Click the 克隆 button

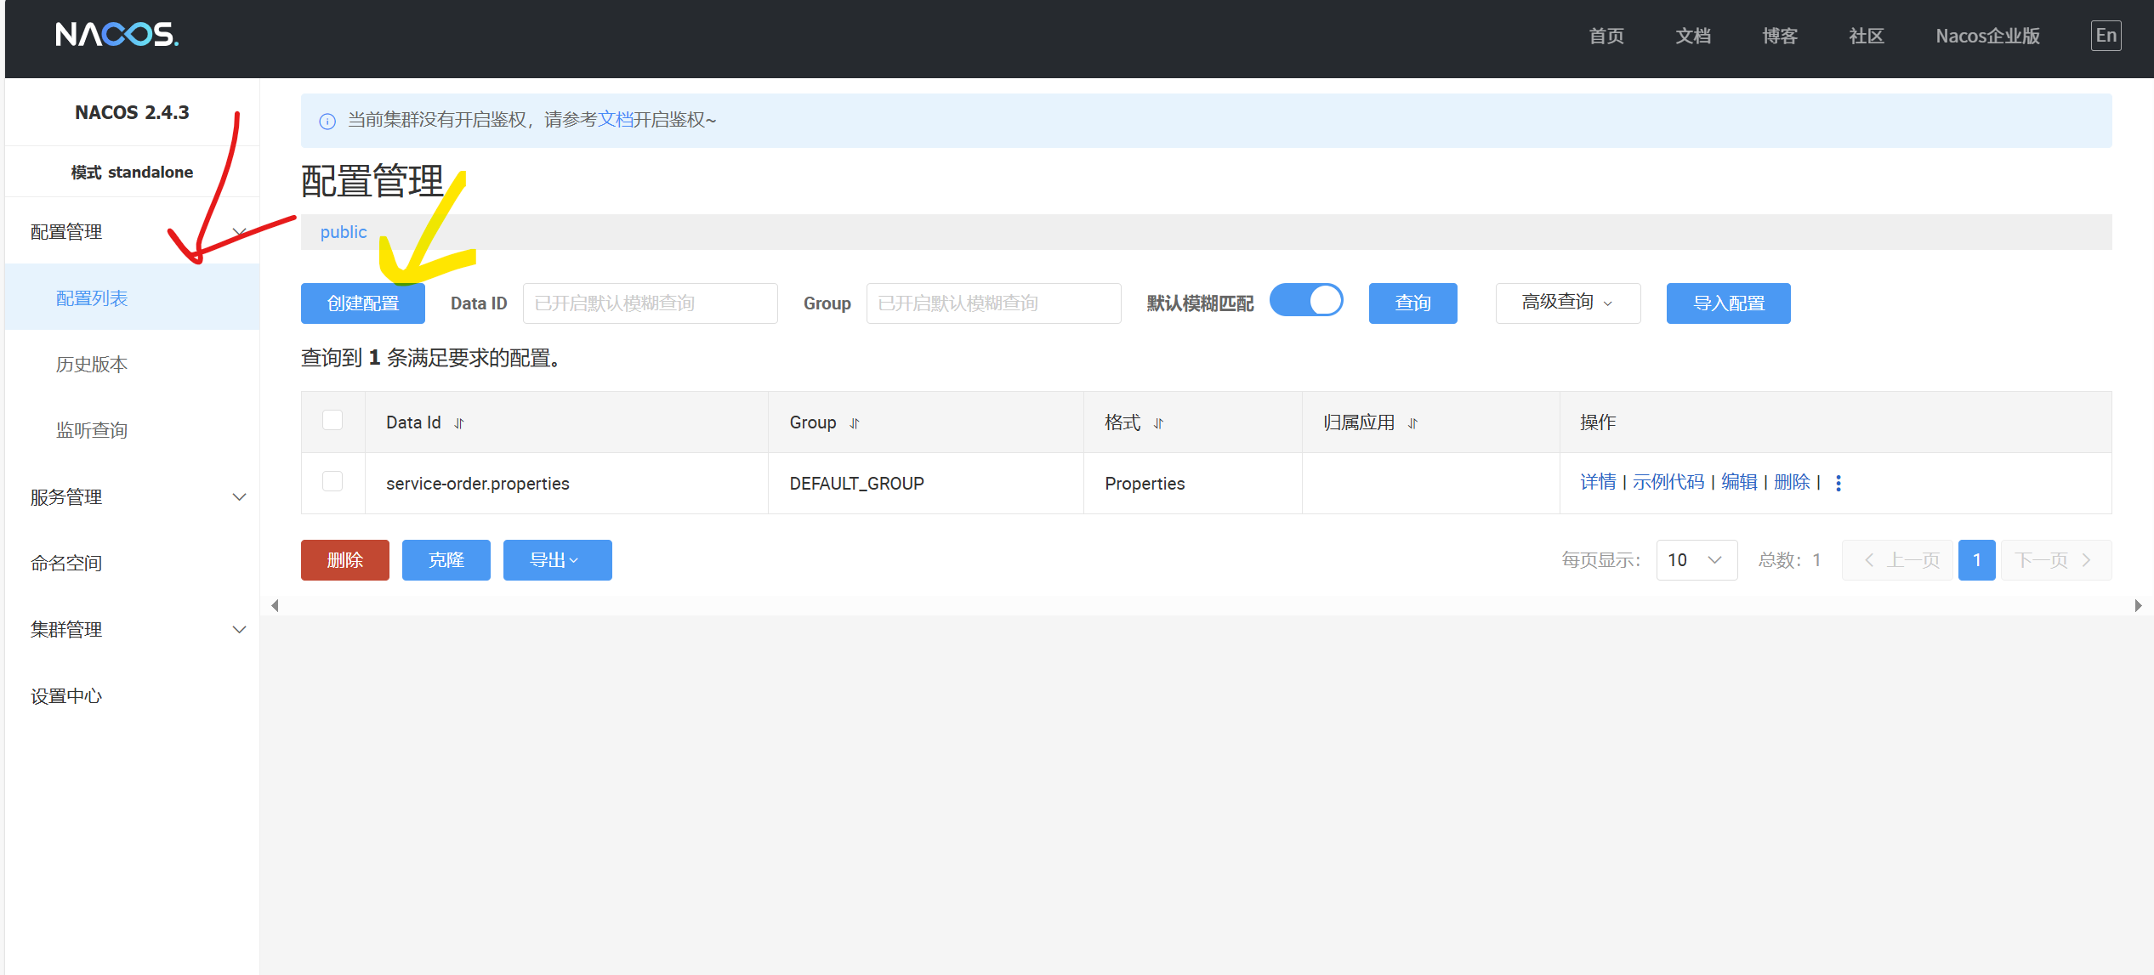[446, 560]
